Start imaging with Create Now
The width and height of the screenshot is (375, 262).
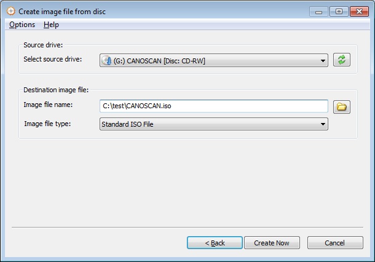click(x=272, y=242)
